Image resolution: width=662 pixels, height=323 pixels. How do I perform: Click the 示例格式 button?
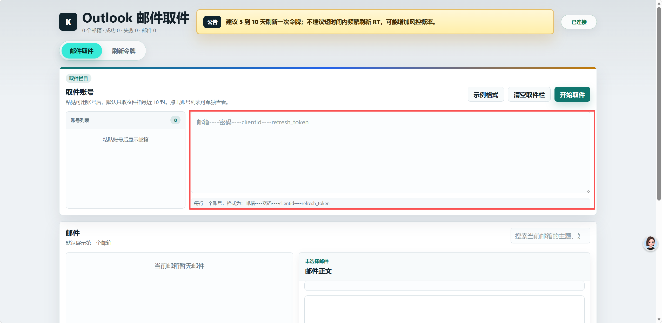(486, 94)
